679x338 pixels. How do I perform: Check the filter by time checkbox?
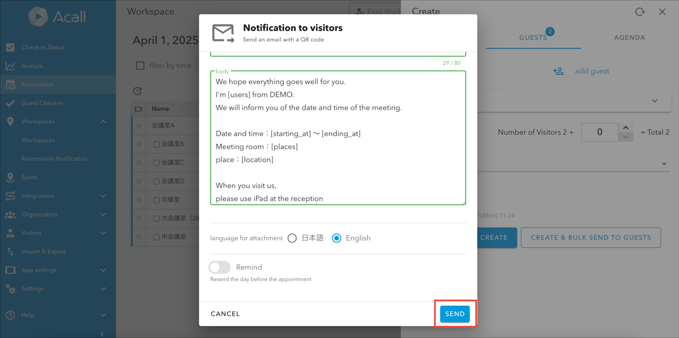point(140,65)
